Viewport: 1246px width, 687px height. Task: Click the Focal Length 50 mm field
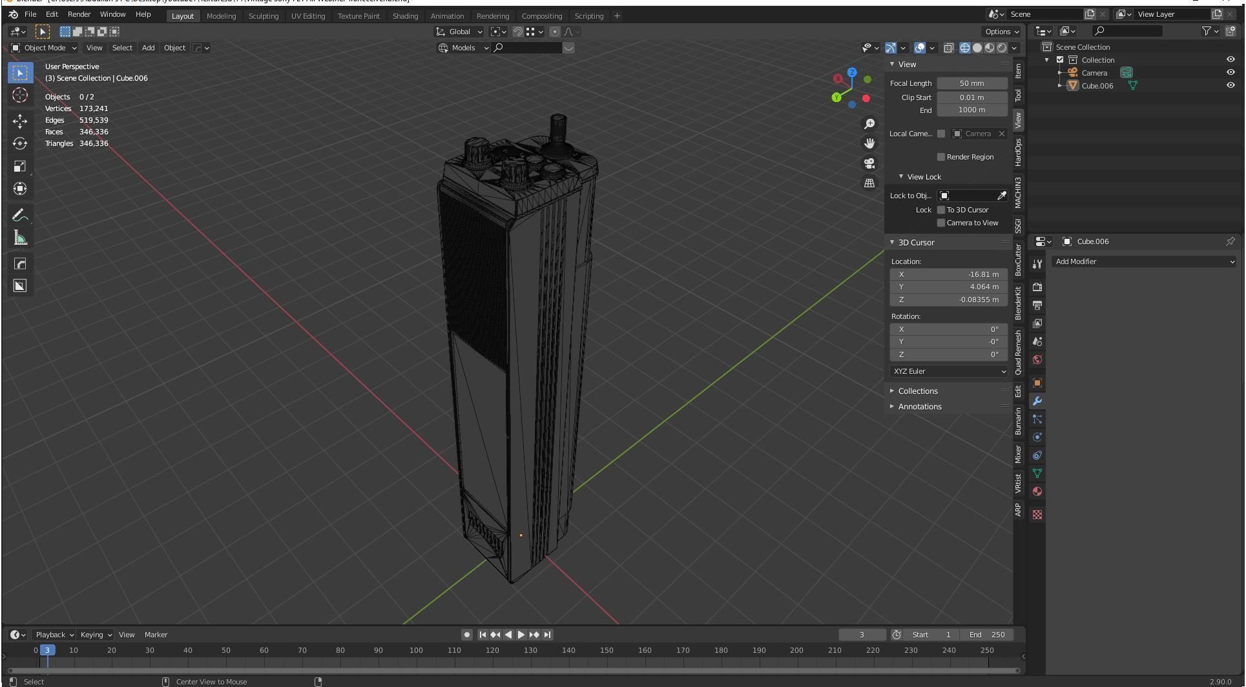click(972, 83)
